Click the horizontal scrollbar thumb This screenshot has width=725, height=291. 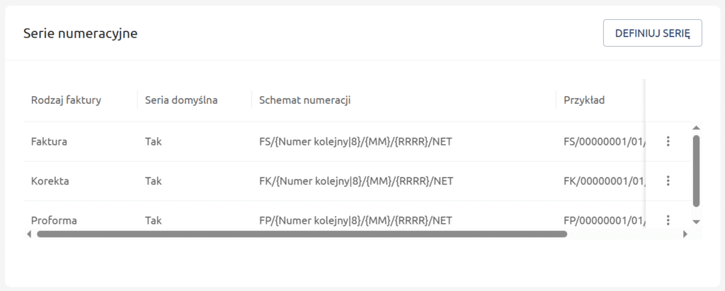click(x=302, y=234)
